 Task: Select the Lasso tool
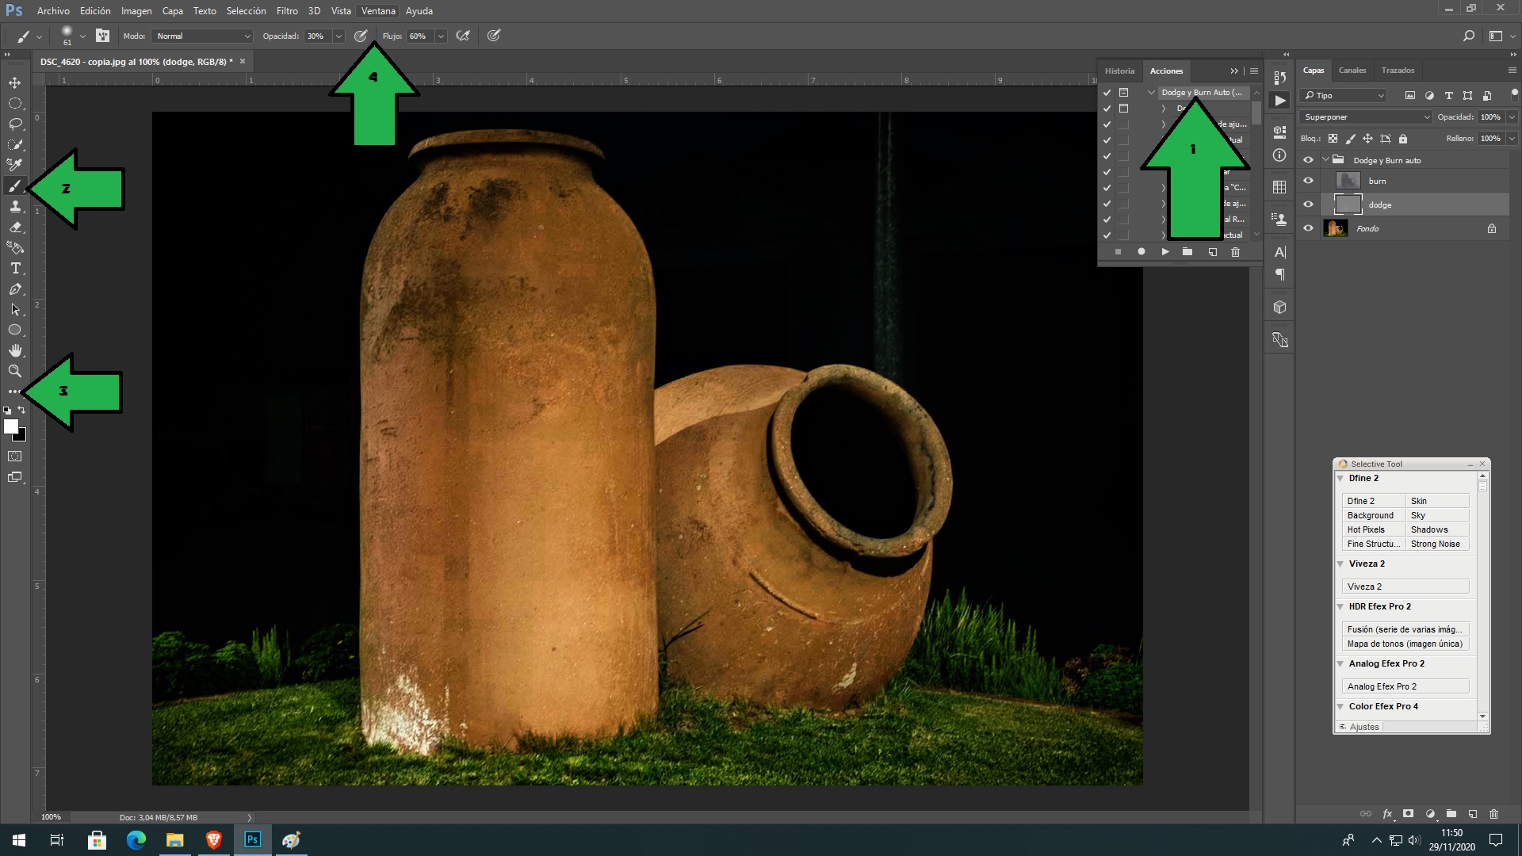pyautogui.click(x=15, y=124)
